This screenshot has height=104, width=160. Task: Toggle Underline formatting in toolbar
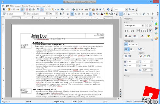coord(68,14)
